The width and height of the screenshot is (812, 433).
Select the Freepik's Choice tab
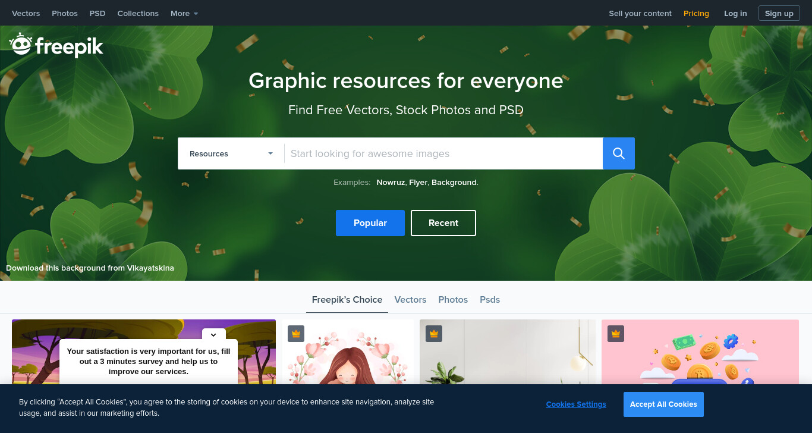(347, 300)
